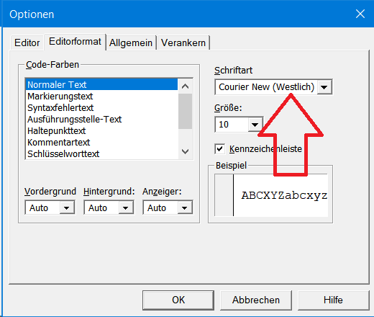
Task: Open the Hintergrund color dropdown
Action: tap(125, 207)
